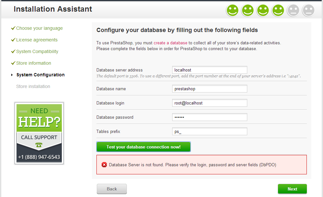Click the first green smiley progress icon
The image size is (323, 197).
click(232, 10)
